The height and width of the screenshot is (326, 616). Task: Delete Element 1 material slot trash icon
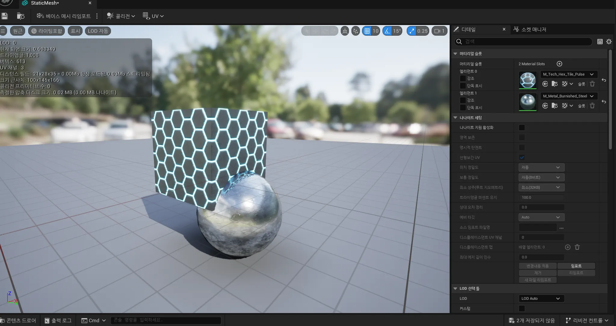[592, 106]
